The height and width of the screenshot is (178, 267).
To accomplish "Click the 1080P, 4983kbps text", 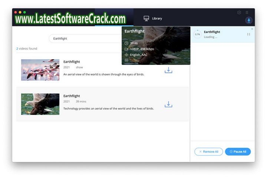I will 142,49.
